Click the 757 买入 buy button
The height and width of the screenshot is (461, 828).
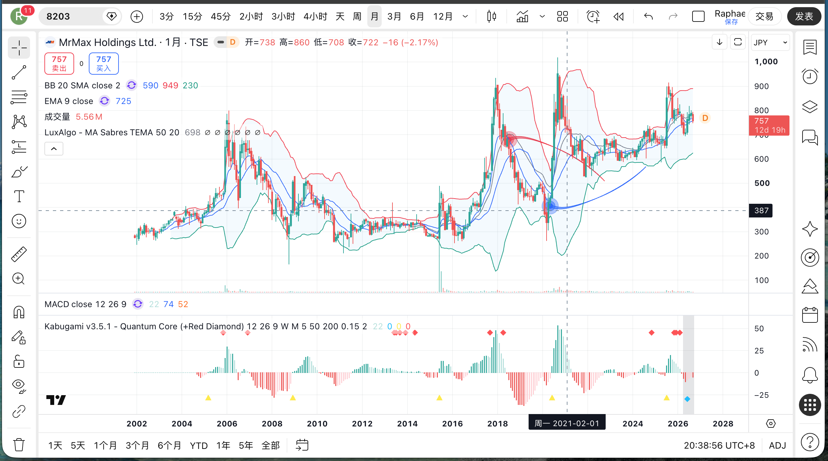coord(104,64)
